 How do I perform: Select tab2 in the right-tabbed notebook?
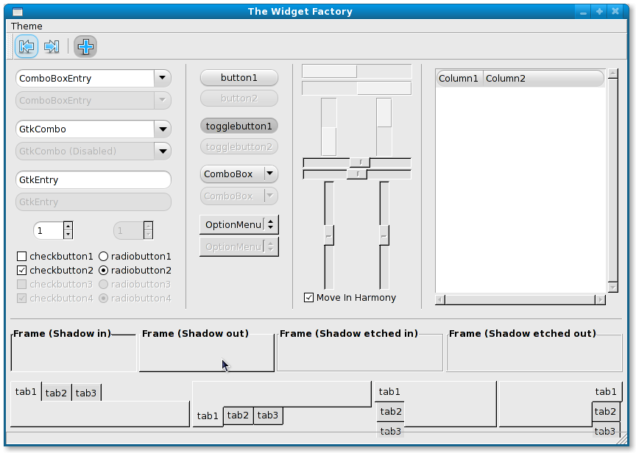click(x=606, y=411)
